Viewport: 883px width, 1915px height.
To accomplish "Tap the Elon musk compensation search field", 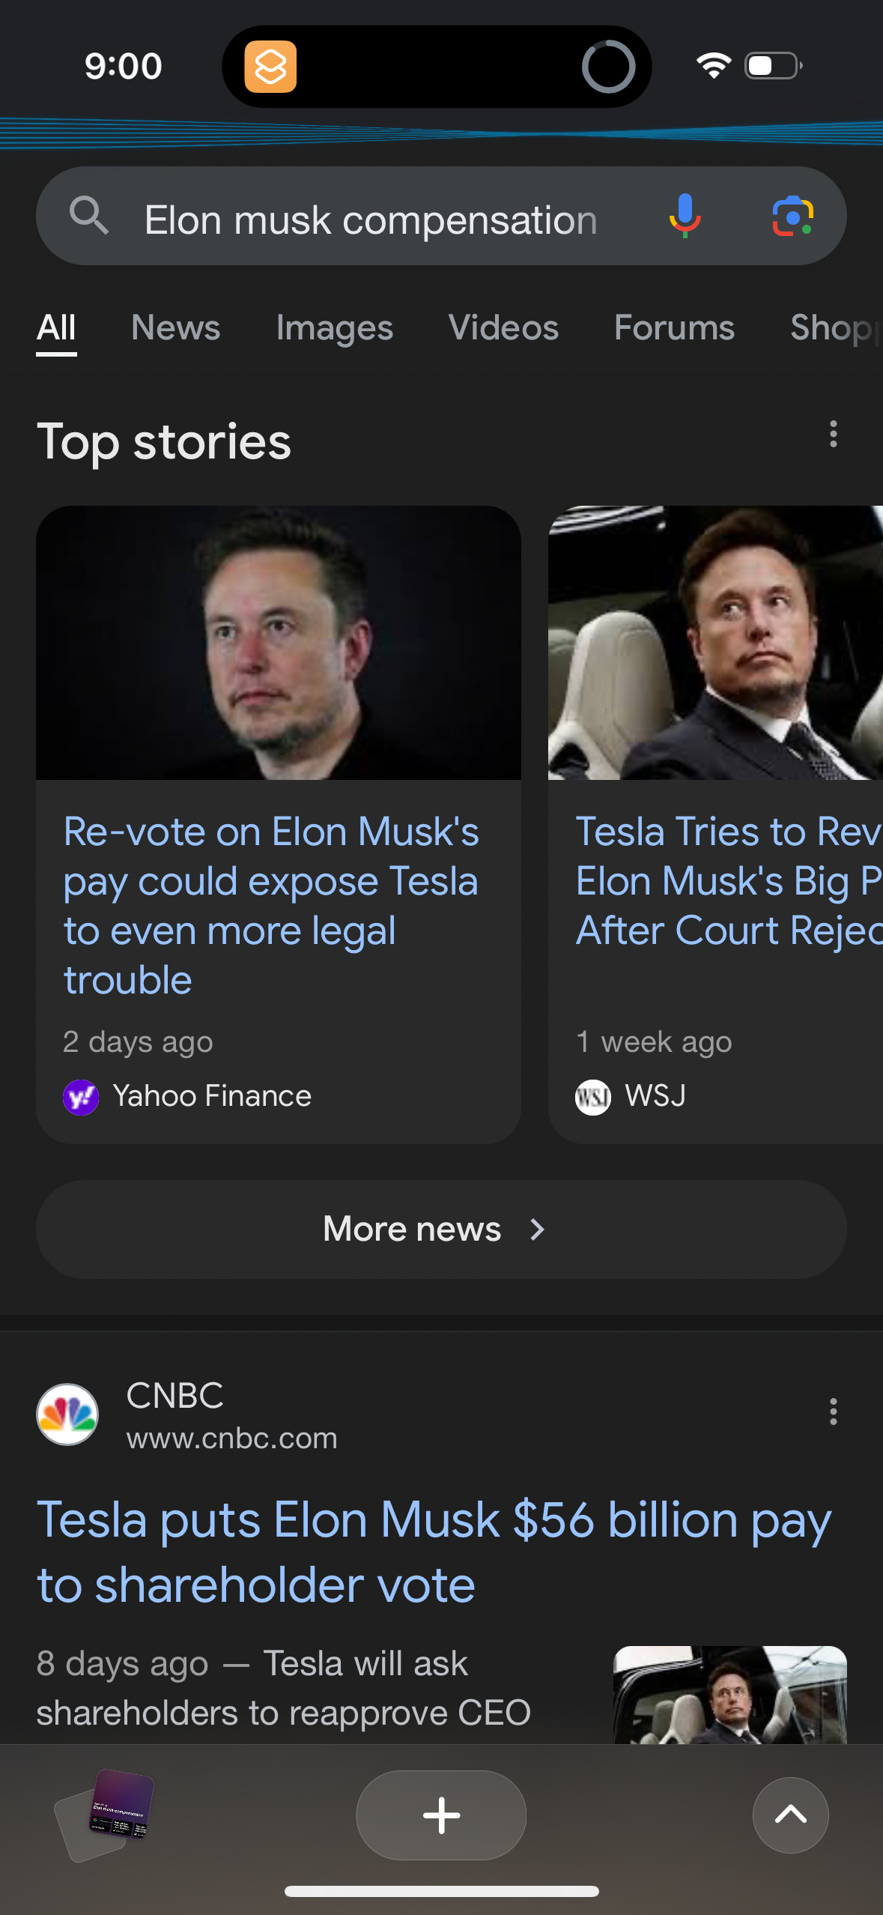I will coord(371,220).
